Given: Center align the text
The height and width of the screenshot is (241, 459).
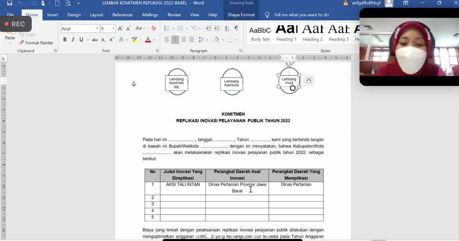Looking at the screenshot, I should coord(175,40).
